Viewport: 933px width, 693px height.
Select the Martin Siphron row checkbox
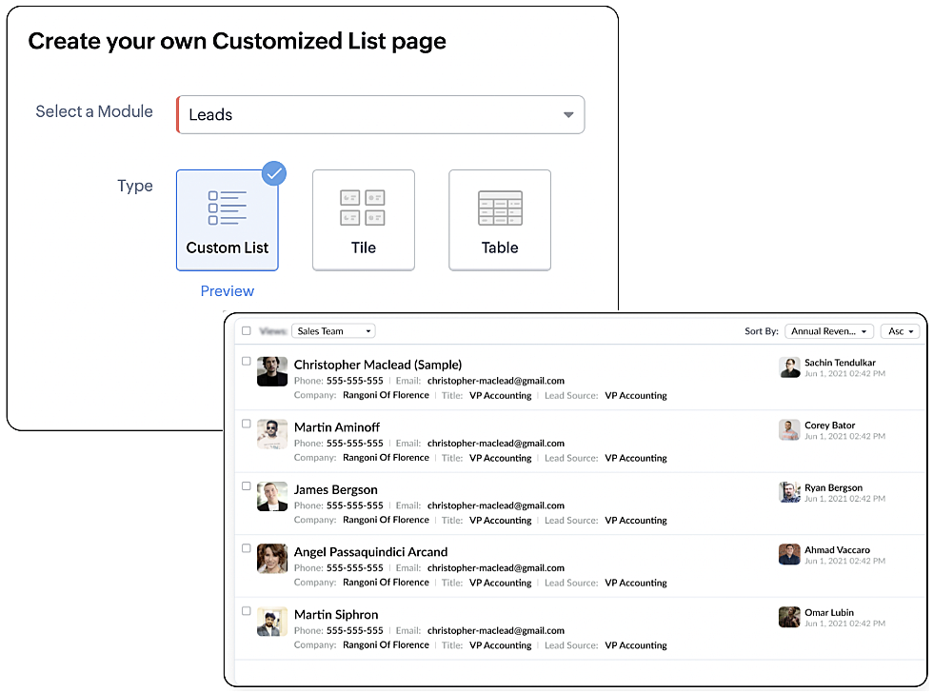[x=247, y=611]
